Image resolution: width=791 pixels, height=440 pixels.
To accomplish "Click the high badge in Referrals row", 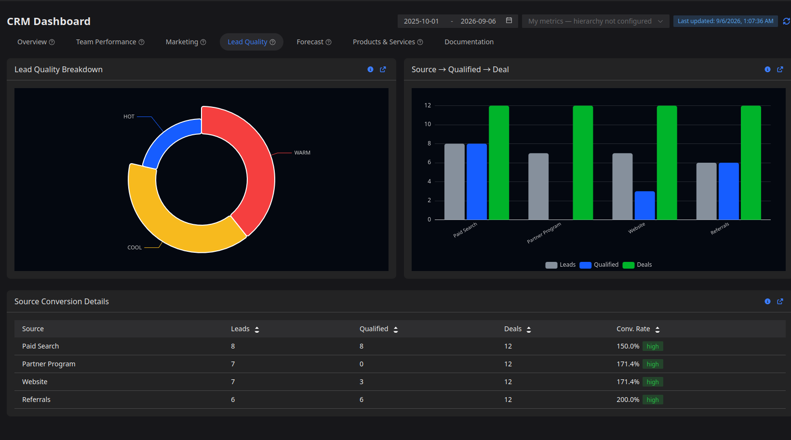I will tap(653, 400).
